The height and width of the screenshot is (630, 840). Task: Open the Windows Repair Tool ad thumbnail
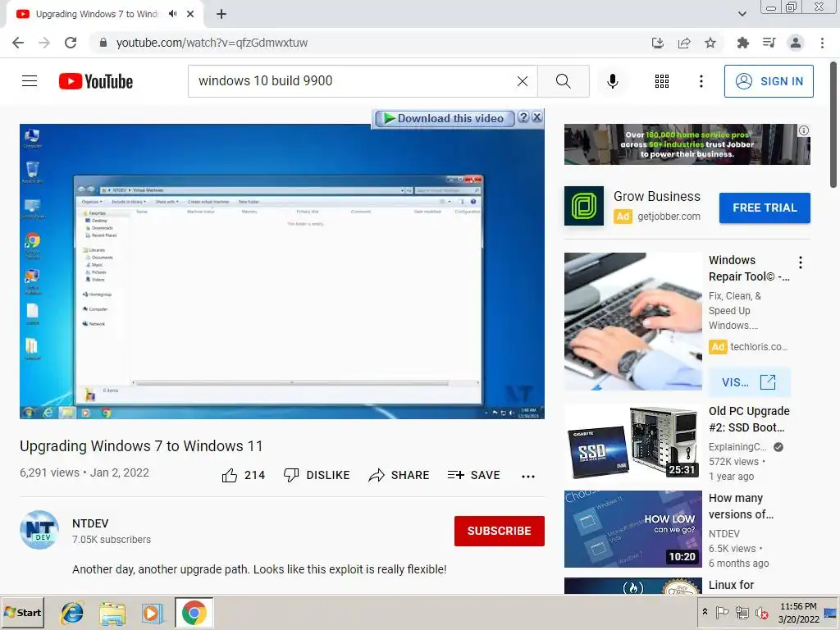pyautogui.click(x=632, y=322)
